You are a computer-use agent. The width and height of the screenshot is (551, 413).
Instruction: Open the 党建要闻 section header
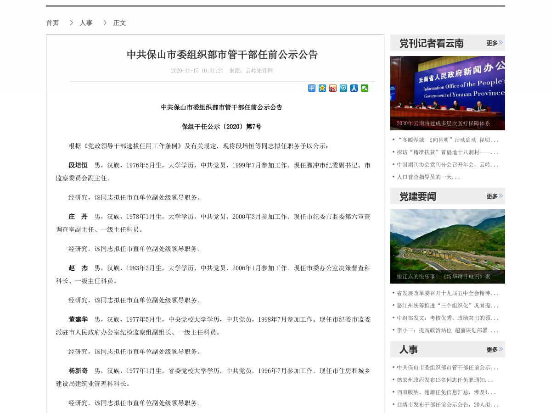[417, 196]
